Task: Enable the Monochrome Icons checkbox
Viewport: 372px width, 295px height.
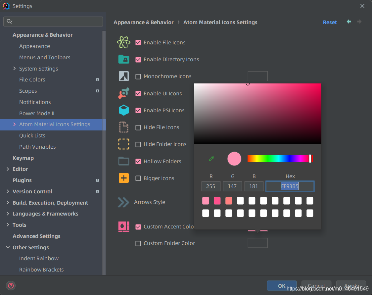Action: [138, 76]
